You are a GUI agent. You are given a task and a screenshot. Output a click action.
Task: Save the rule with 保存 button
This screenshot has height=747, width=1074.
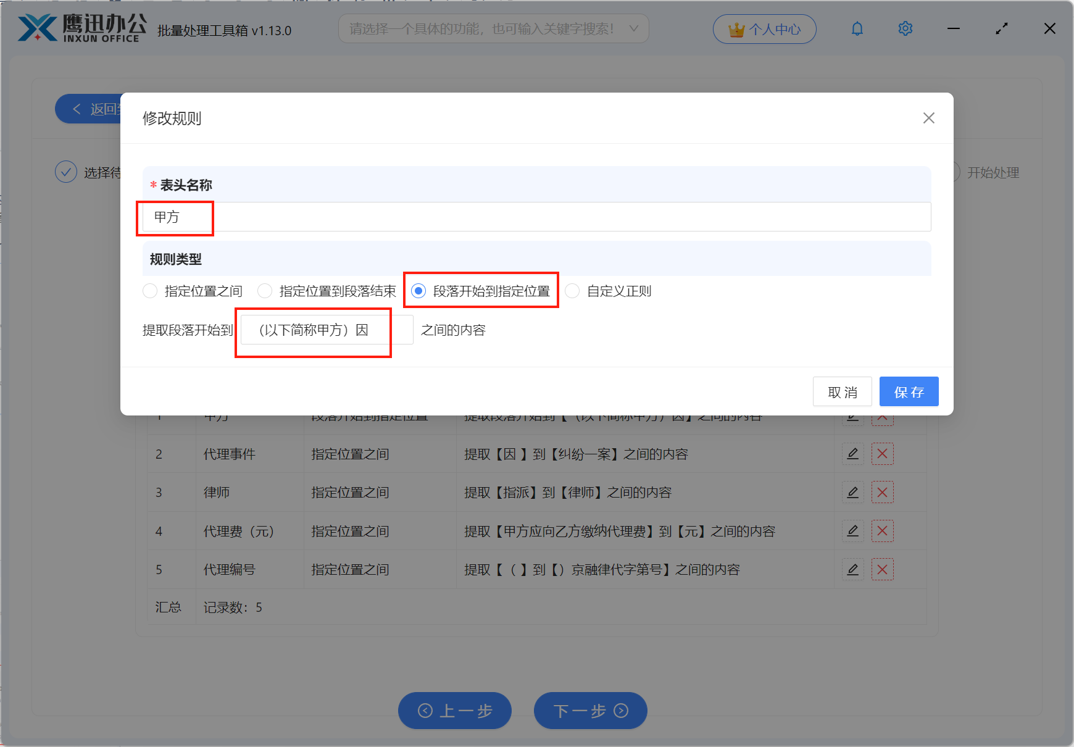pos(909,391)
